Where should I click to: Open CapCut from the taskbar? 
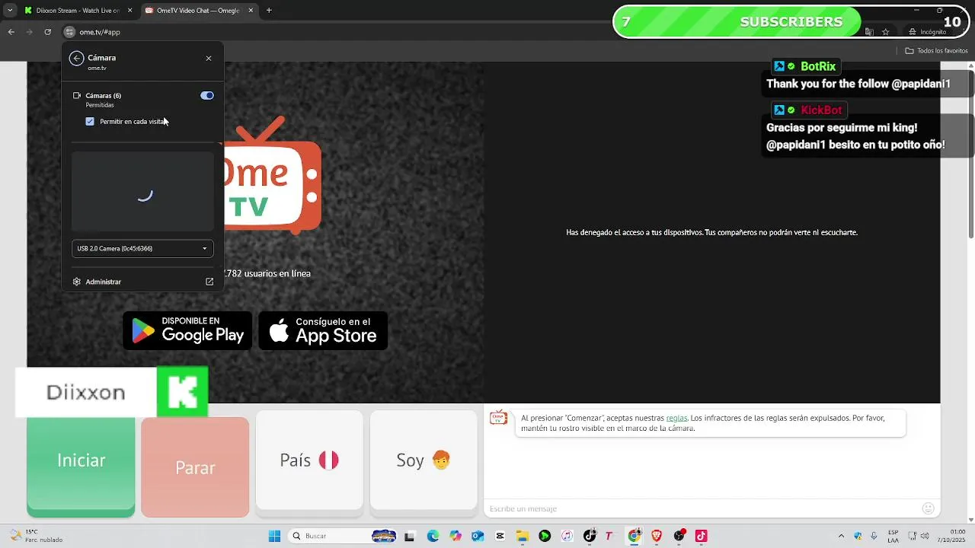(500, 537)
